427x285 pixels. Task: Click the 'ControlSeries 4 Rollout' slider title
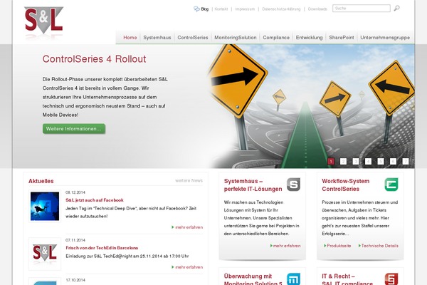point(94,59)
